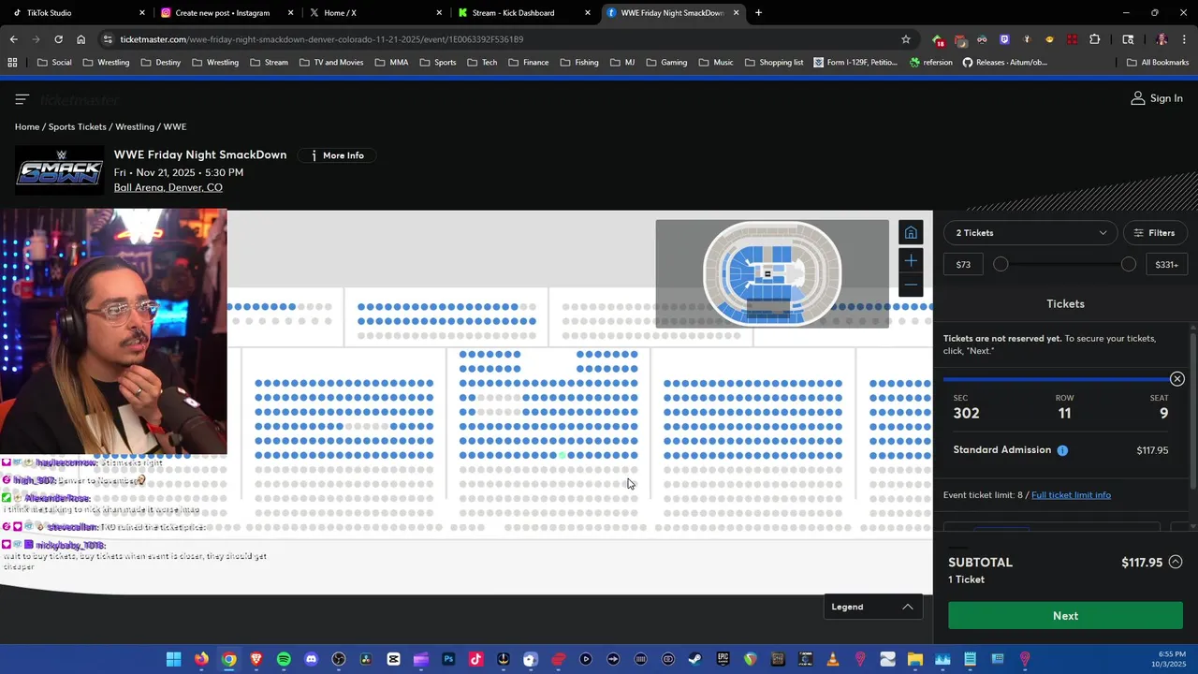1198x674 pixels.
Task: Open Epic Games from the taskbar
Action: (723, 659)
